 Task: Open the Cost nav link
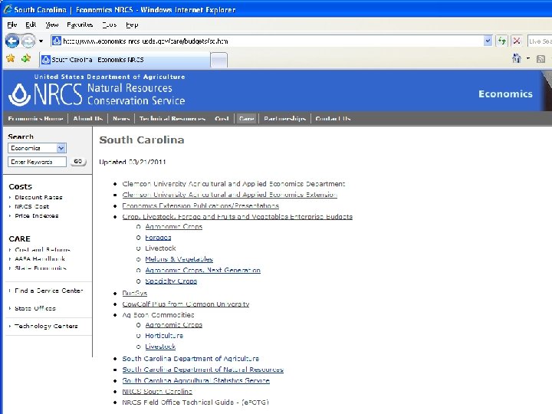coord(222,119)
